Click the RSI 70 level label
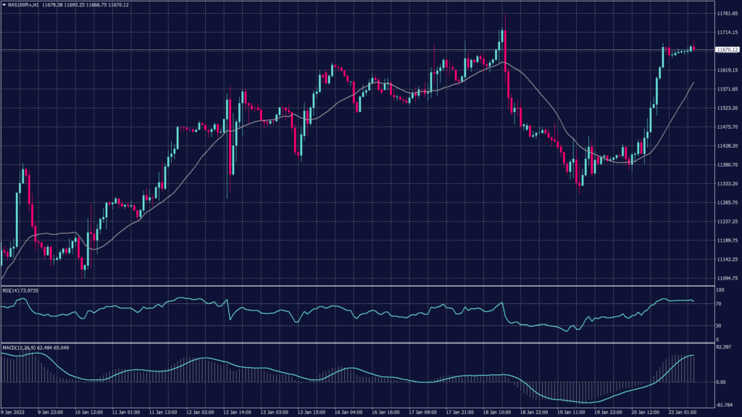 pyautogui.click(x=719, y=305)
